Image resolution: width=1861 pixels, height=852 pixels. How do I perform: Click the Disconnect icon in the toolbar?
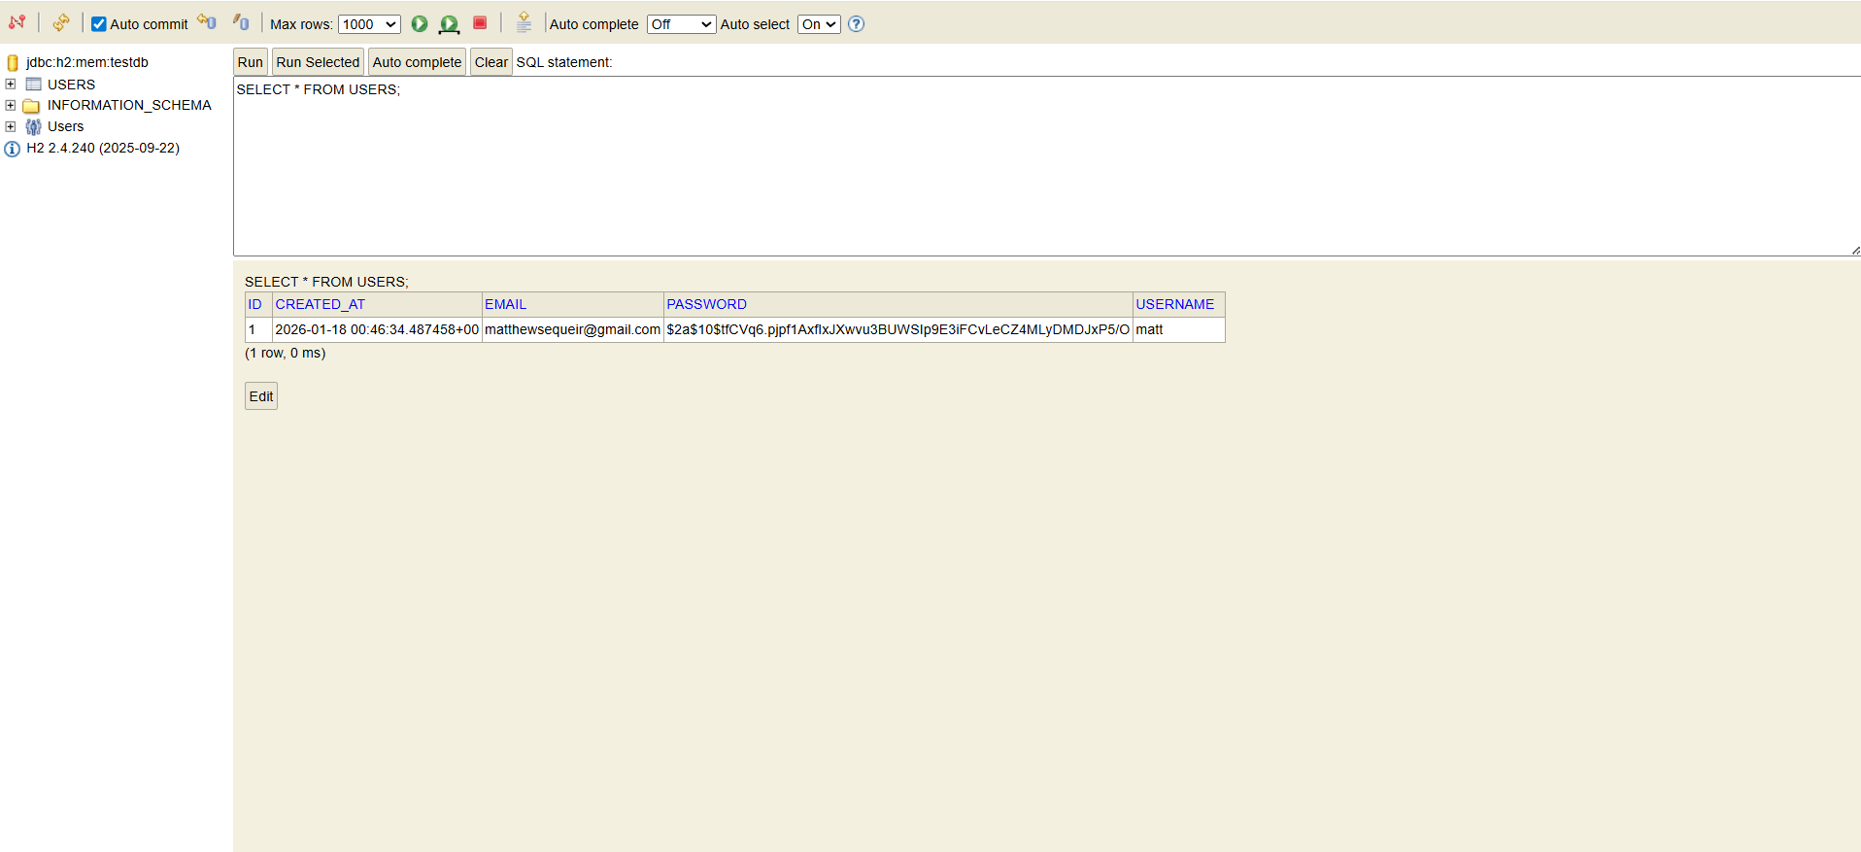[17, 22]
